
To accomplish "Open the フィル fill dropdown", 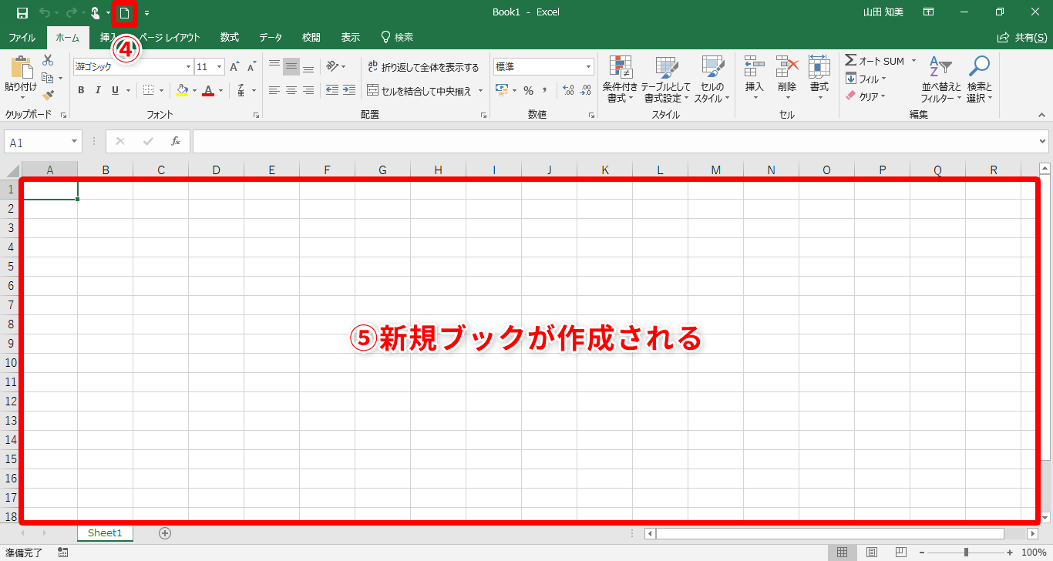I will coord(866,79).
